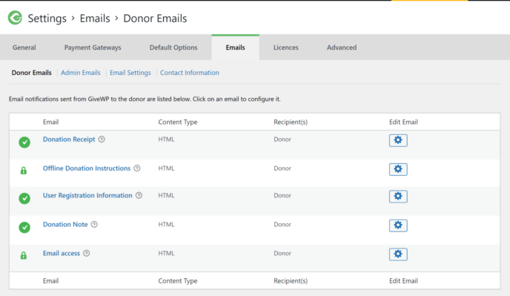Click the top Content Type column header

tap(178, 122)
